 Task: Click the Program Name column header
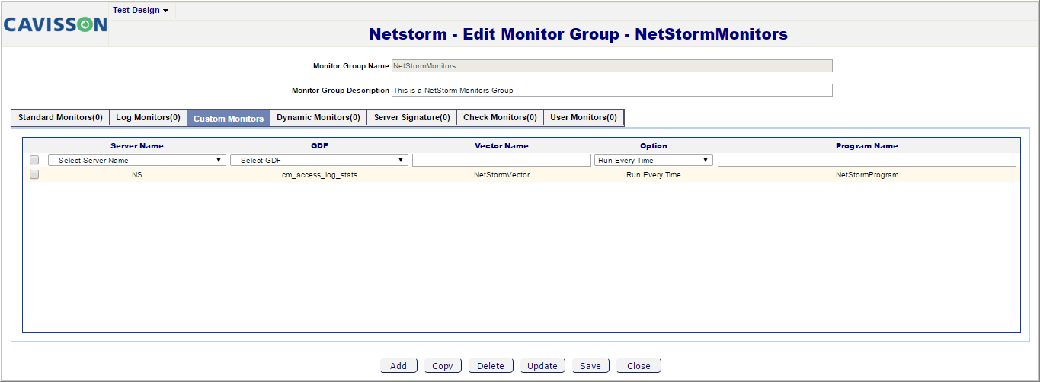[x=867, y=145]
